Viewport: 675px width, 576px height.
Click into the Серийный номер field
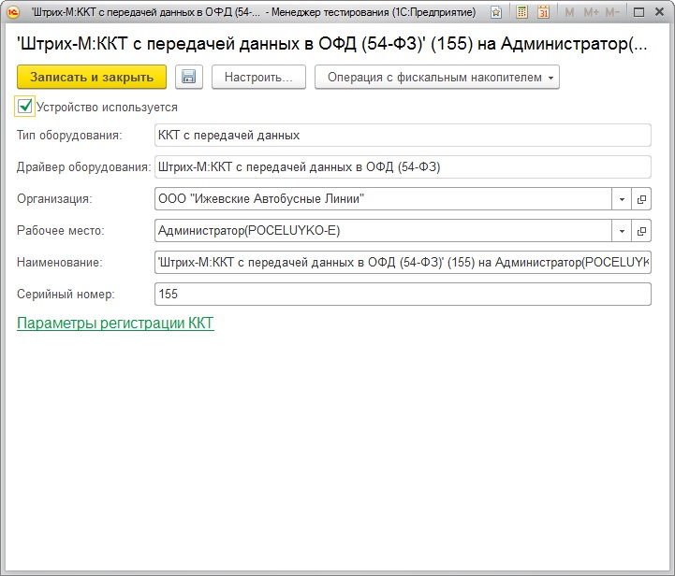coord(402,295)
